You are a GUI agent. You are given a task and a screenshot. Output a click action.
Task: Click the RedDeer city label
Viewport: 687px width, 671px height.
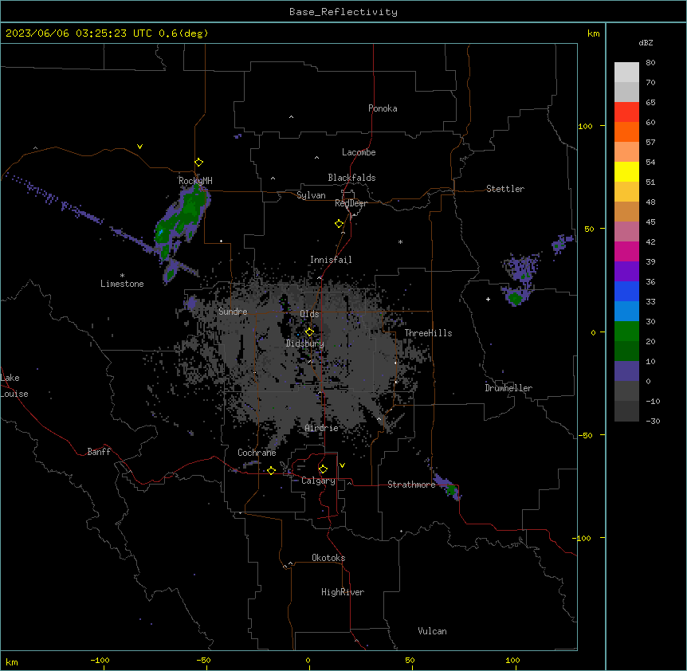tap(351, 203)
